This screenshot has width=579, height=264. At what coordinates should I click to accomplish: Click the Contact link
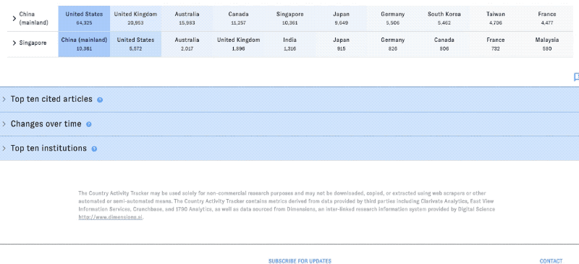(551, 261)
